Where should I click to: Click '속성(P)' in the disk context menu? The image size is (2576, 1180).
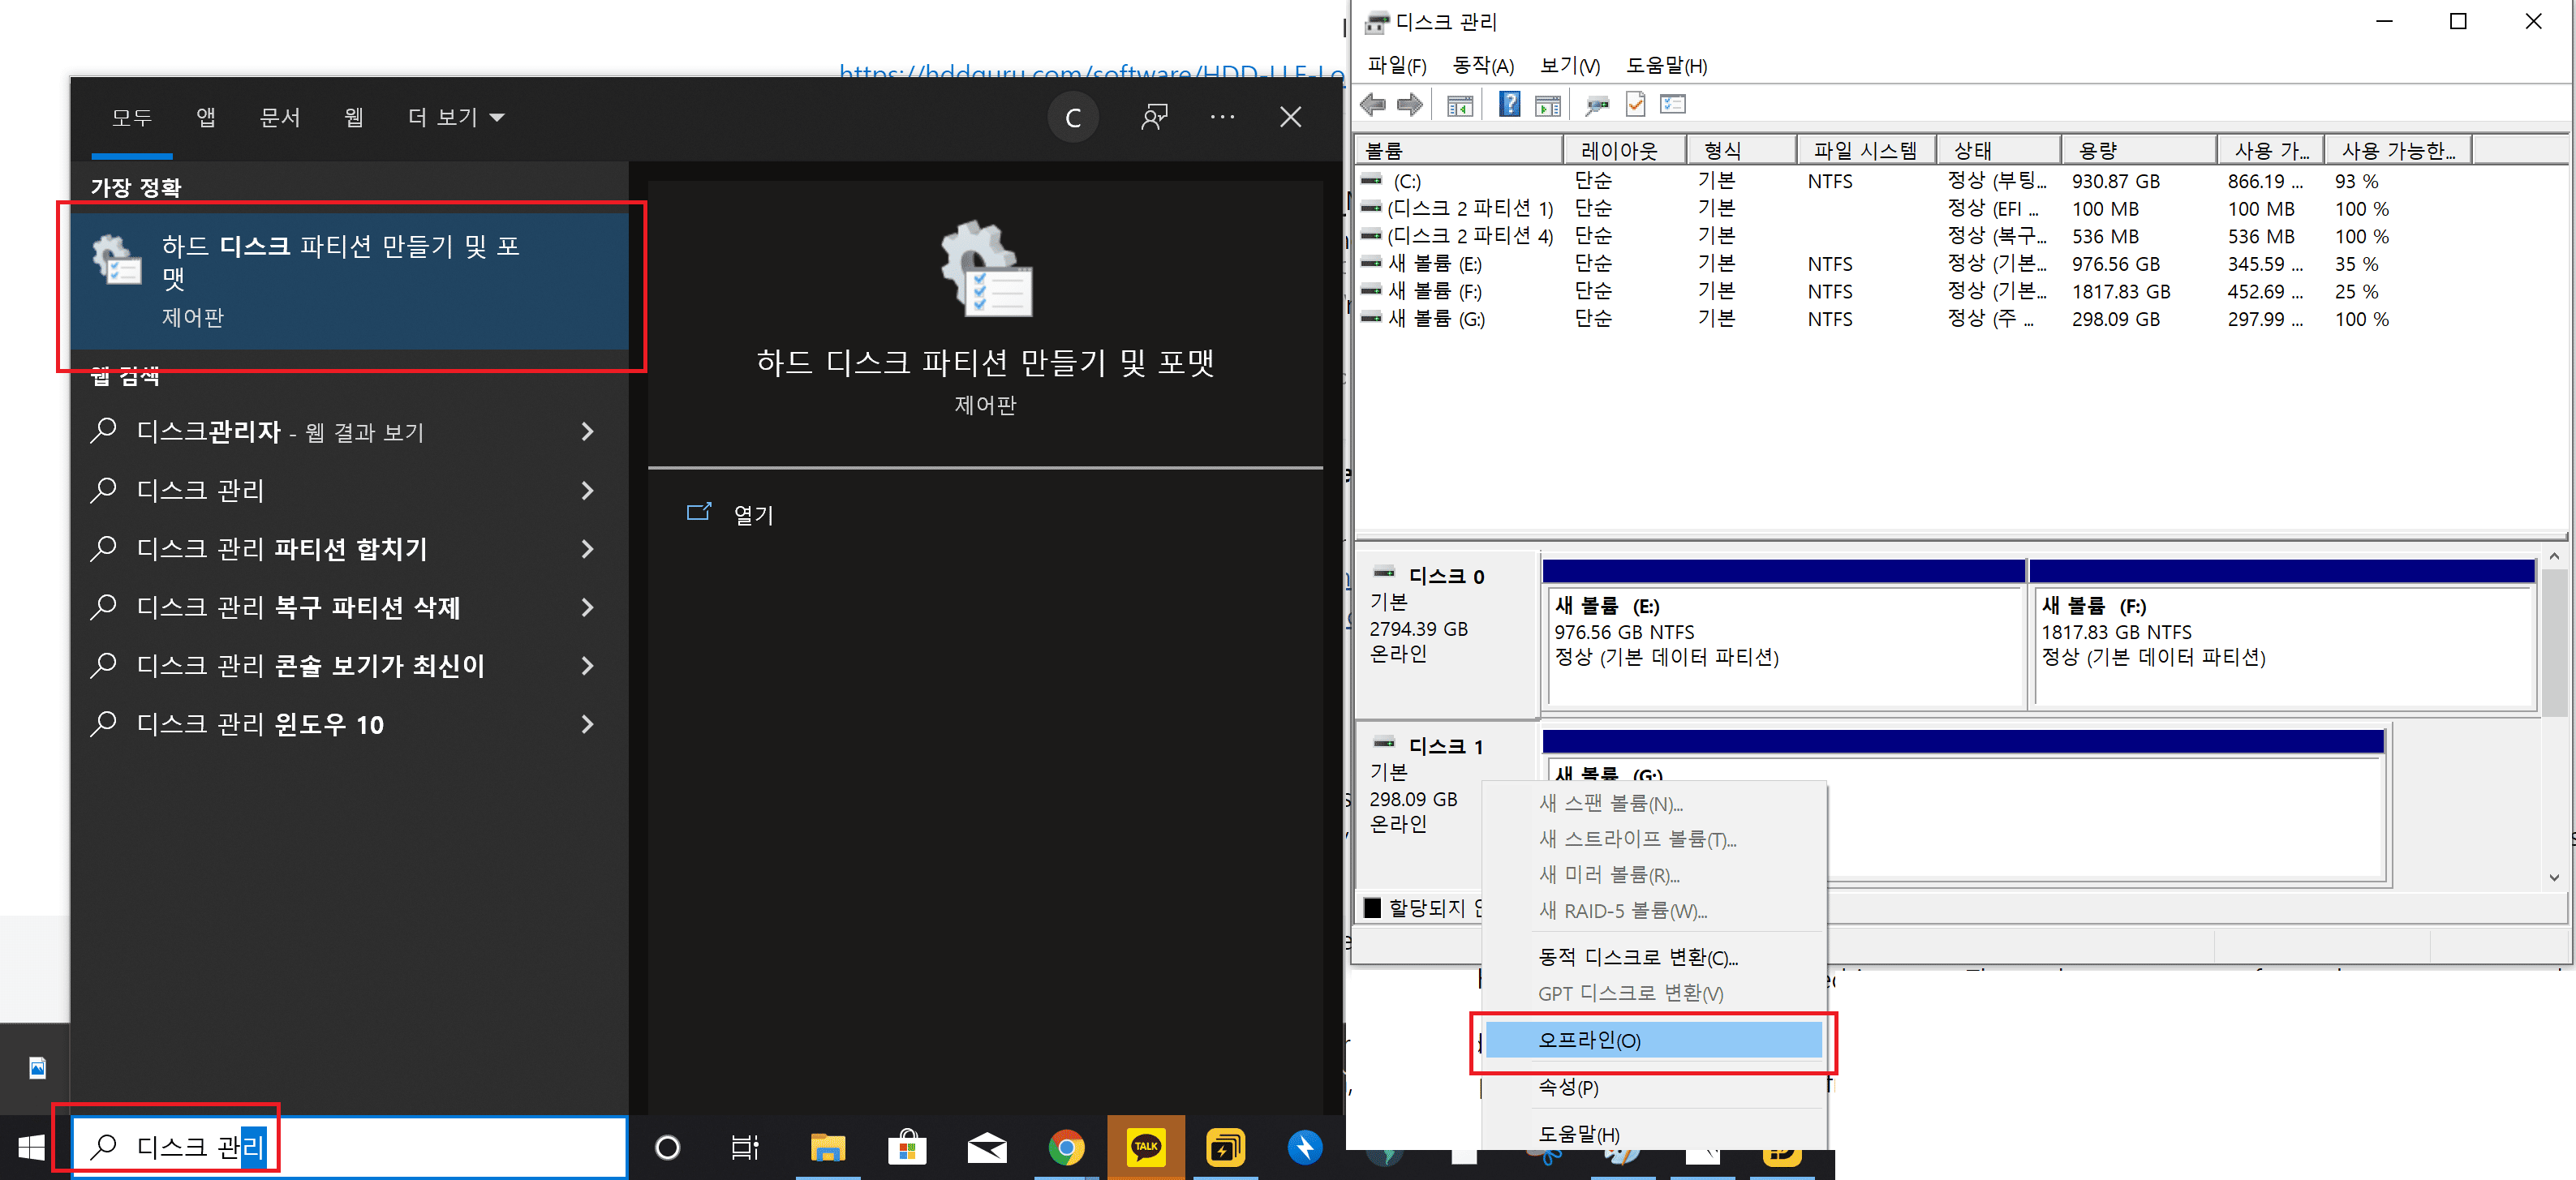pos(1568,1087)
